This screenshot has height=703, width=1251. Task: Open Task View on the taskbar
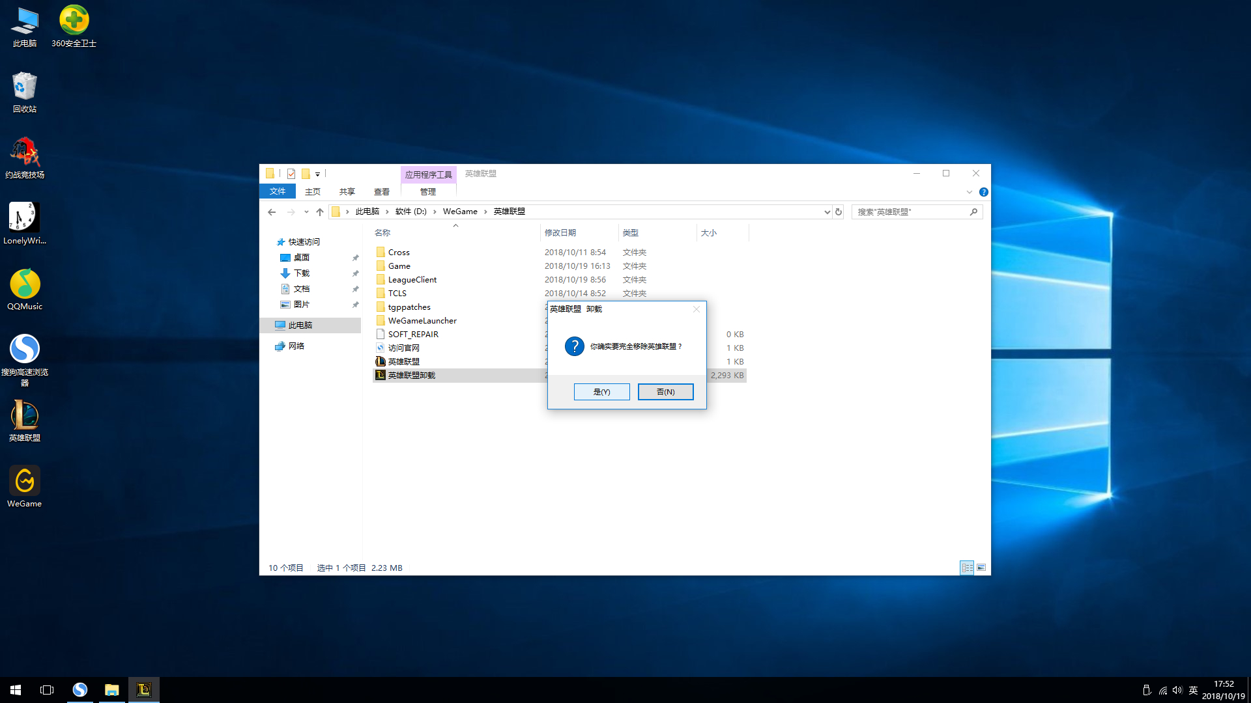coord(47,690)
